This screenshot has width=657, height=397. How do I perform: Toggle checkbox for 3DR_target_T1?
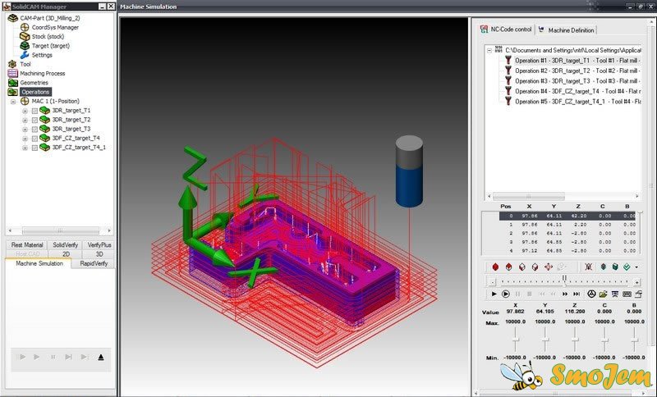[34, 111]
